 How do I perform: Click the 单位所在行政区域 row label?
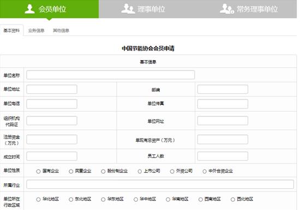pyautogui.click(x=11, y=202)
